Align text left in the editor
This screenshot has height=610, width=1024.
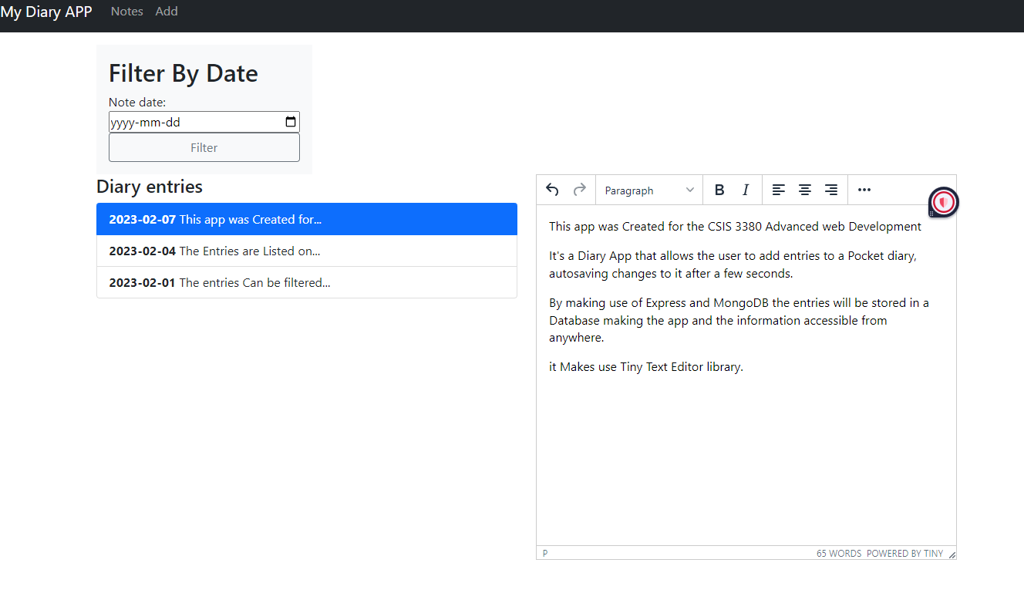coord(779,190)
